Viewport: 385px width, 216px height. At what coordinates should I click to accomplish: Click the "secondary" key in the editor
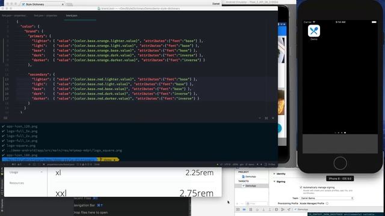click(x=38, y=74)
